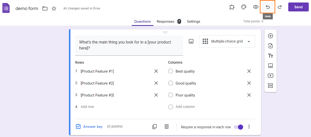The image size is (311, 137).
Task: Open the add-ons puzzle piece icon
Action: coord(232,7)
